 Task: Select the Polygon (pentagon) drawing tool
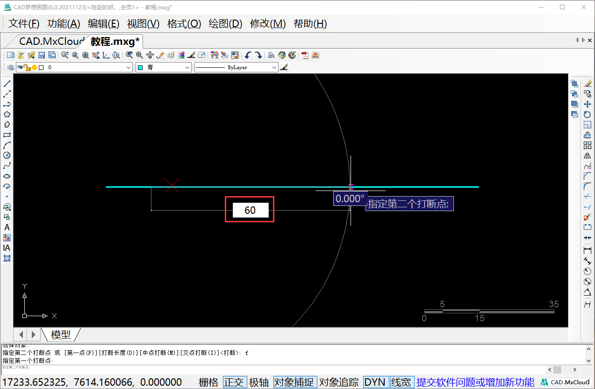(x=7, y=114)
